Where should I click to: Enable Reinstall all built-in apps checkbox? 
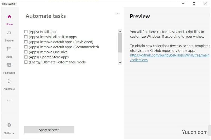click(x=26, y=37)
